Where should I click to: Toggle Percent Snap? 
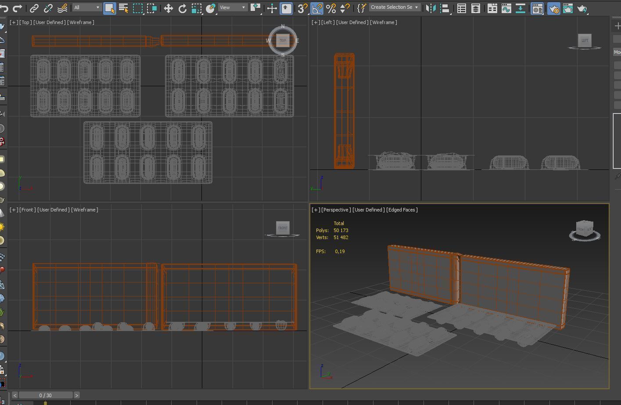tap(331, 8)
